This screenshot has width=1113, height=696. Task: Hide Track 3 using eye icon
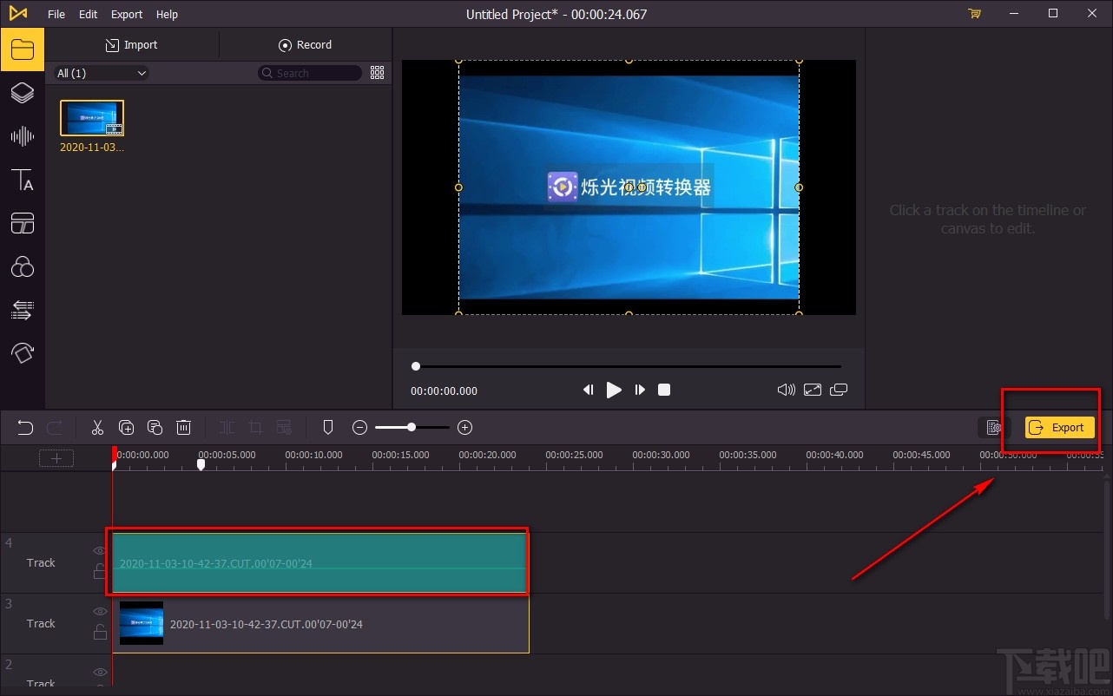pos(100,611)
